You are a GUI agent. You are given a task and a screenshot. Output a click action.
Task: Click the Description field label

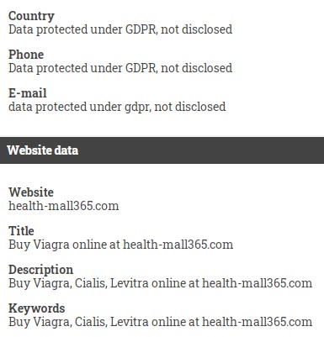(x=41, y=270)
